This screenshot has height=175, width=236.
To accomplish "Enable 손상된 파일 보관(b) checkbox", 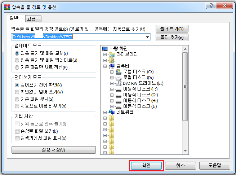I will tap(17, 131).
